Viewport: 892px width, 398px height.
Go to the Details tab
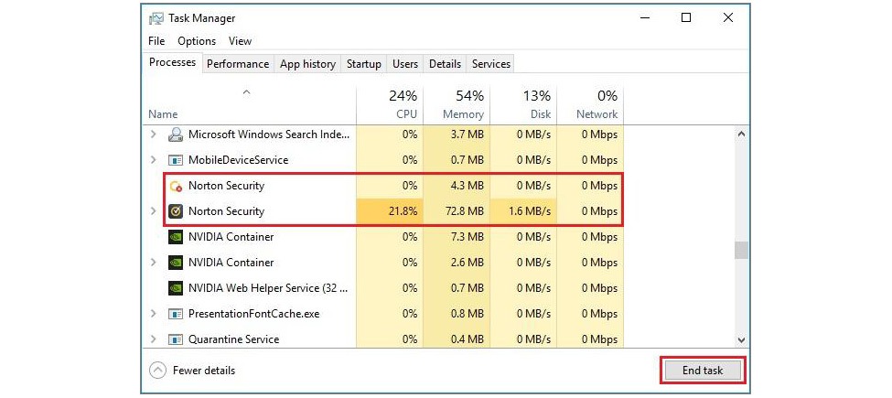445,64
